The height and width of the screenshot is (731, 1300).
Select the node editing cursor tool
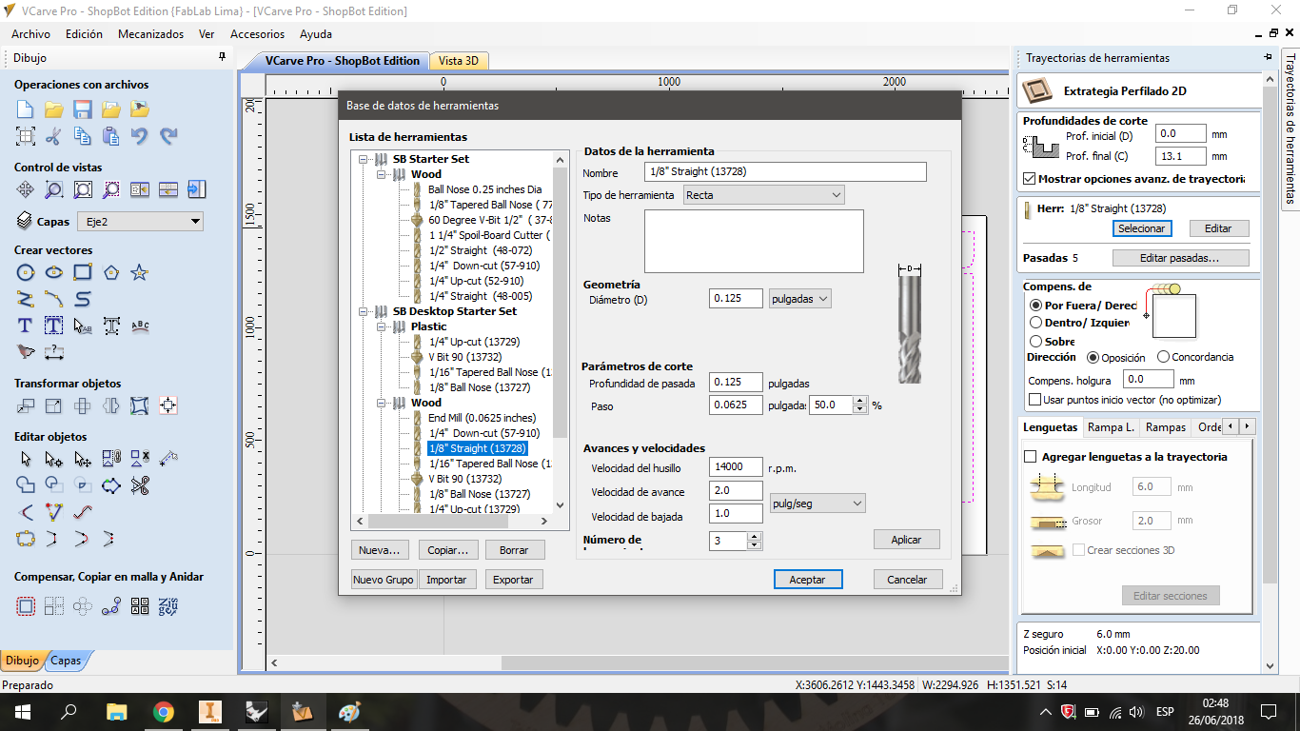54,459
